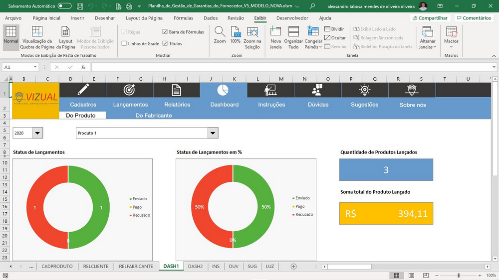Open the Macros icon in ribbon

451,32
